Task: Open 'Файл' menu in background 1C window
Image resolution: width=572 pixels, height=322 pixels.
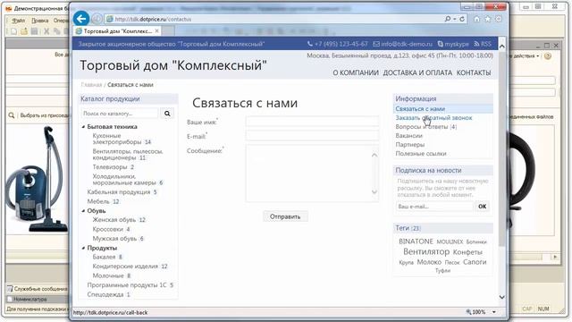Action: (x=18, y=21)
